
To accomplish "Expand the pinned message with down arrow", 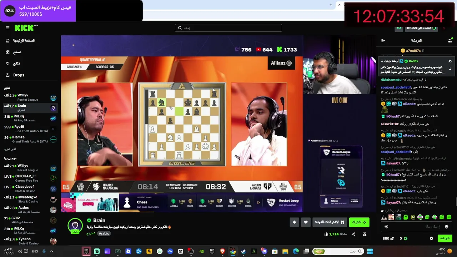I will coord(450,69).
